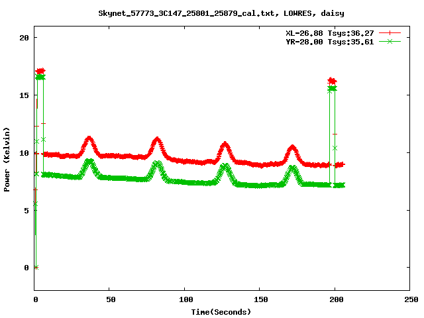The image size is (424, 318).
Task: Click the plot title Skynet_57773_3C147 text
Action: (x=221, y=13)
